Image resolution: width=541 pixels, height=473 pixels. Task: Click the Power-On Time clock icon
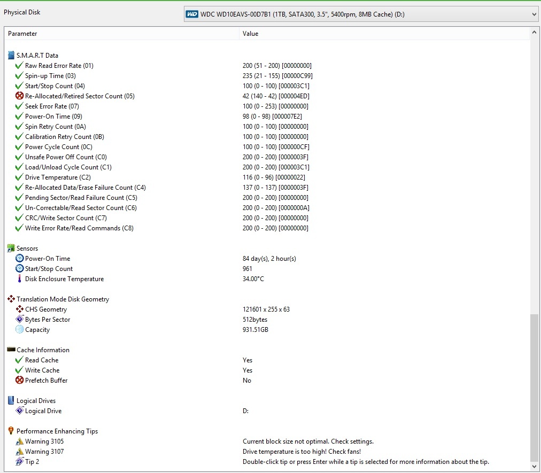(19, 258)
